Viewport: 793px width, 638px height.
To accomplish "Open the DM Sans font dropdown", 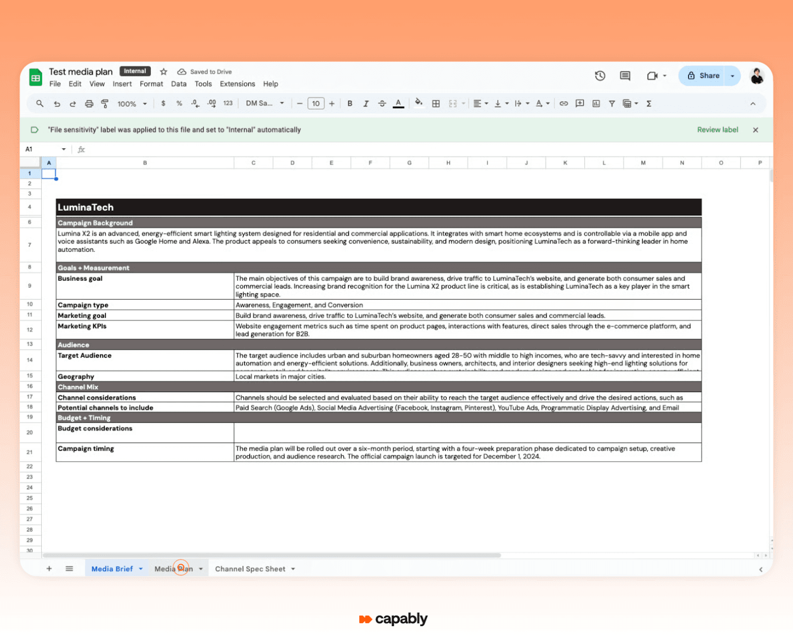I will (x=265, y=104).
